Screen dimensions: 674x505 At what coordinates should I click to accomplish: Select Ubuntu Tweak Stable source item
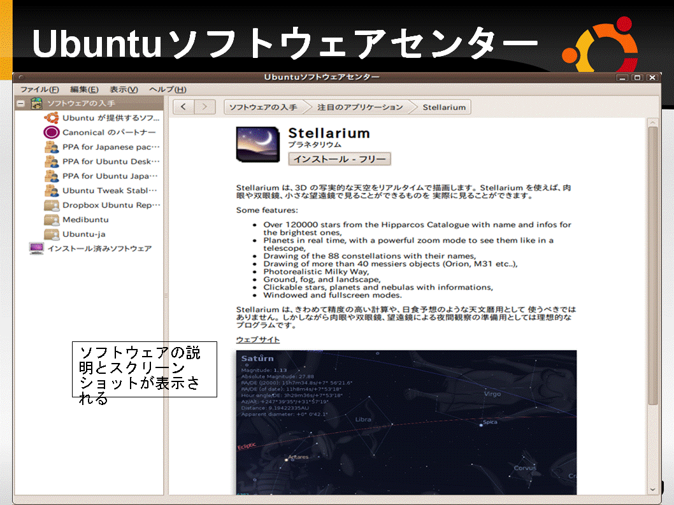pyautogui.click(x=109, y=190)
